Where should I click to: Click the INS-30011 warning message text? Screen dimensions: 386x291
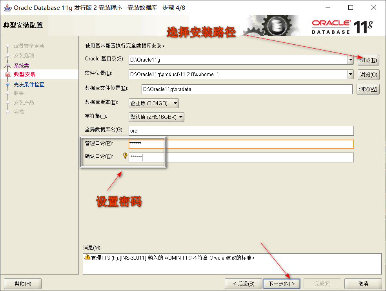[173, 258]
